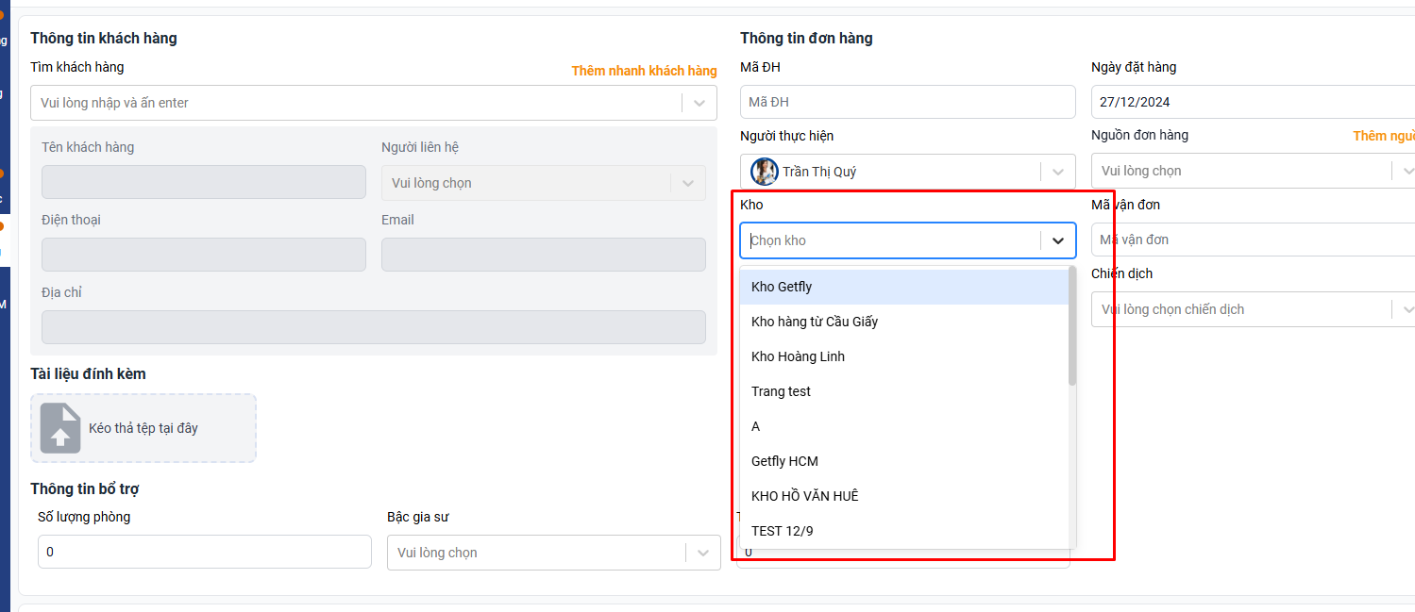Click the Số lượng phòng input field
1415x612 pixels.
pyautogui.click(x=204, y=552)
